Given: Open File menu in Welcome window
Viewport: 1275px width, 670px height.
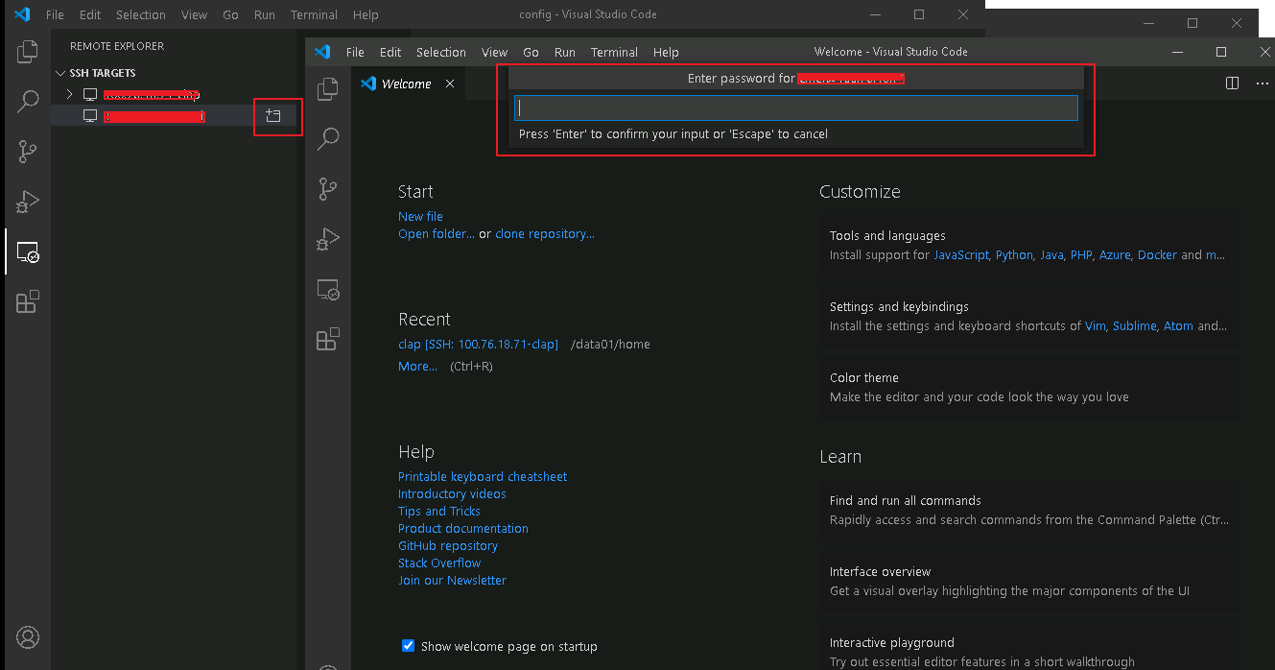Looking at the screenshot, I should [x=355, y=52].
